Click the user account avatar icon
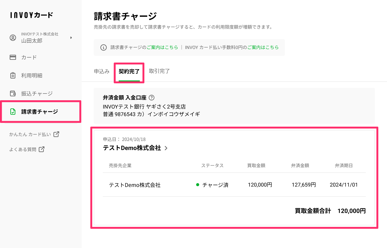 [x=13, y=38]
